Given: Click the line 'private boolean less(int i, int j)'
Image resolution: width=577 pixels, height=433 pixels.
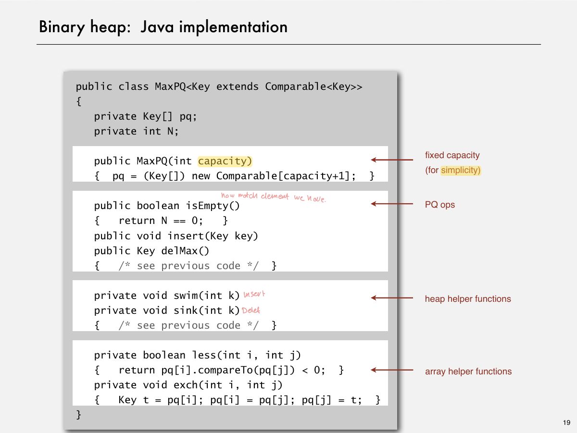Looking at the screenshot, I should [197, 355].
